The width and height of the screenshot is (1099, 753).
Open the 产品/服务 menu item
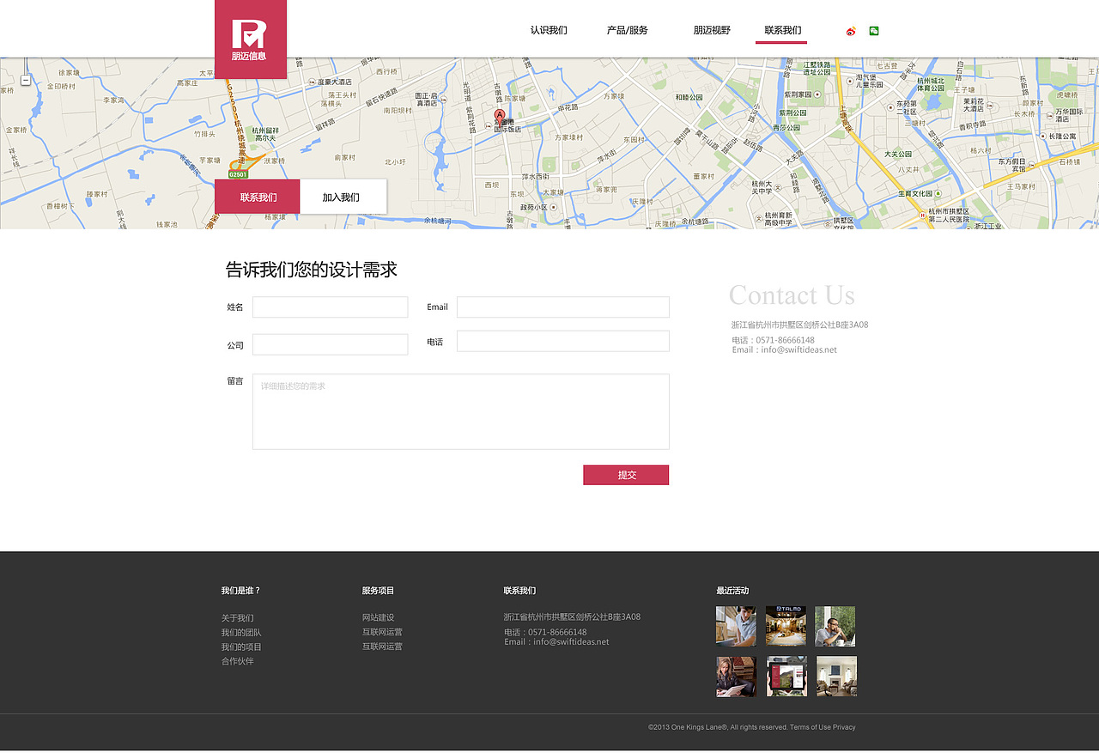(628, 30)
